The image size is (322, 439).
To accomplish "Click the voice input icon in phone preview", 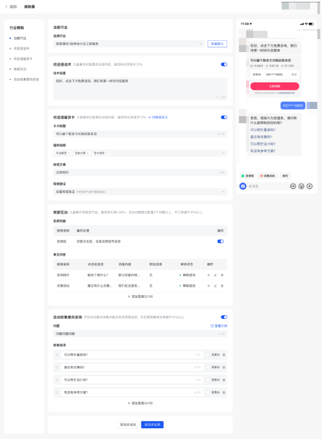I will click(x=293, y=186).
